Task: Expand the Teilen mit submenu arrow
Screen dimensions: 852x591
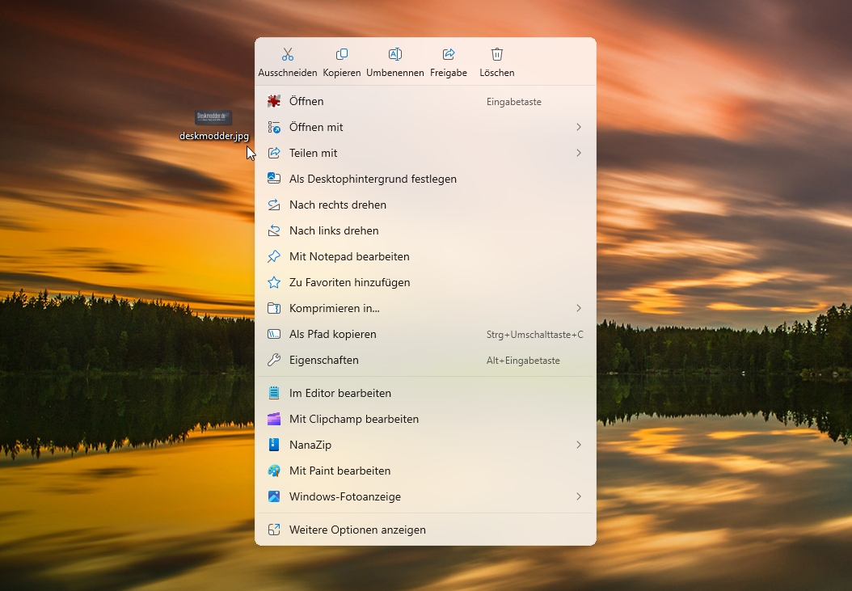Action: point(579,153)
